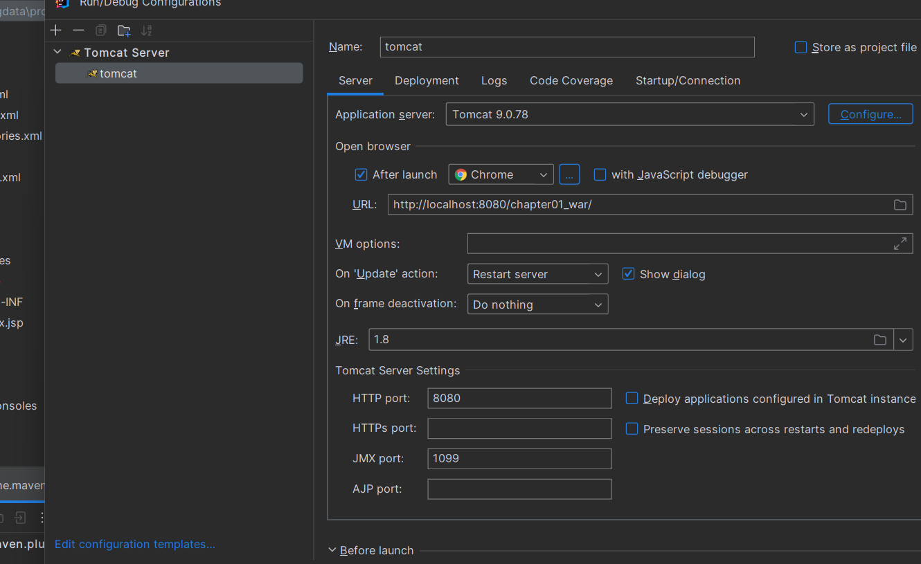This screenshot has height=564, width=921.
Task: Click the JMX port field 1099
Action: point(519,459)
